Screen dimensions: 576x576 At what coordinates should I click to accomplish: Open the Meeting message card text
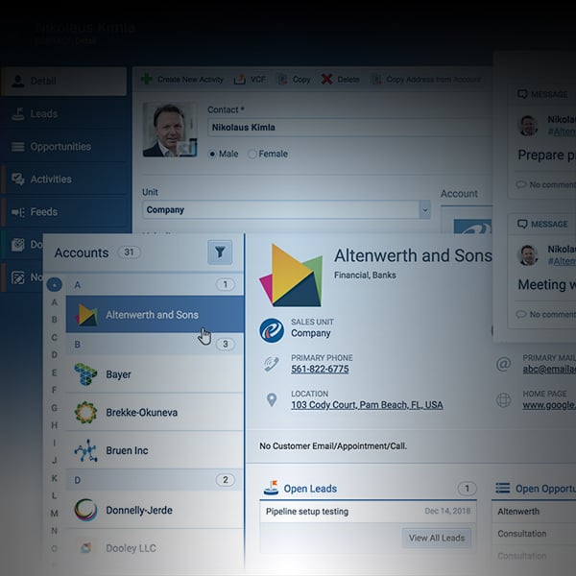pos(546,285)
